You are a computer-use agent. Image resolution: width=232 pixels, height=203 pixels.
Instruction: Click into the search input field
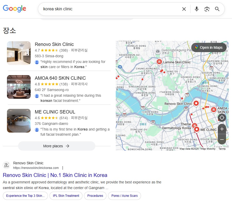click(x=108, y=9)
